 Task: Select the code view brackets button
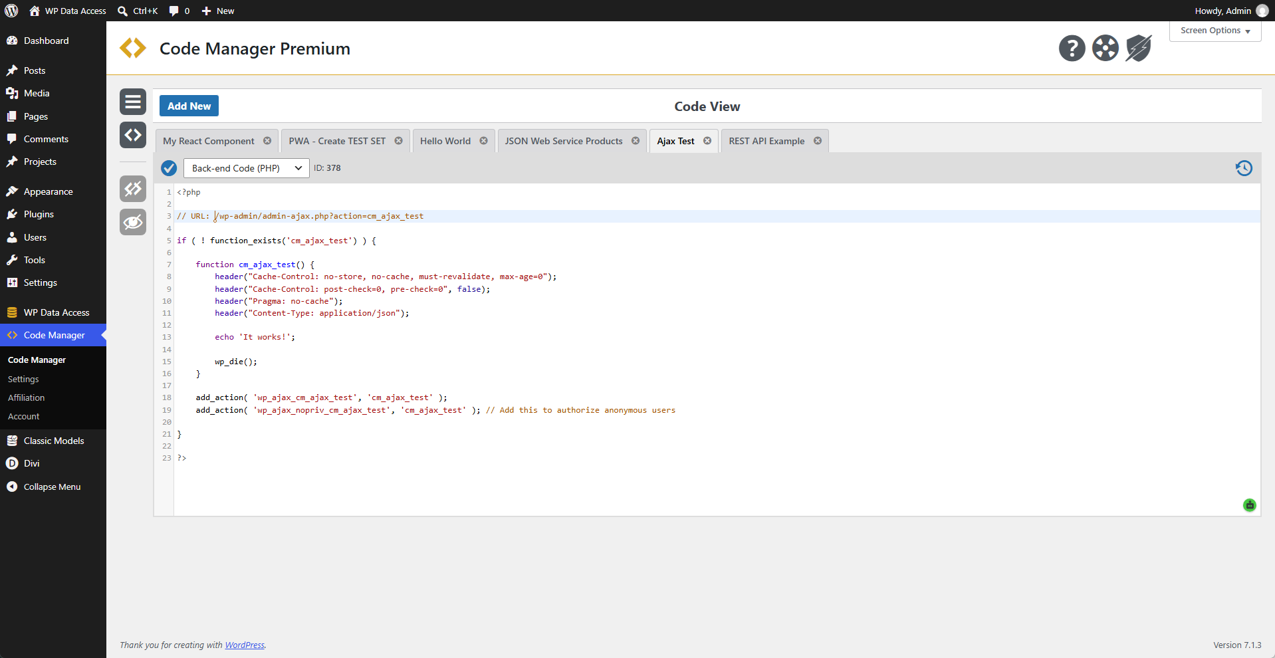pyautogui.click(x=133, y=135)
